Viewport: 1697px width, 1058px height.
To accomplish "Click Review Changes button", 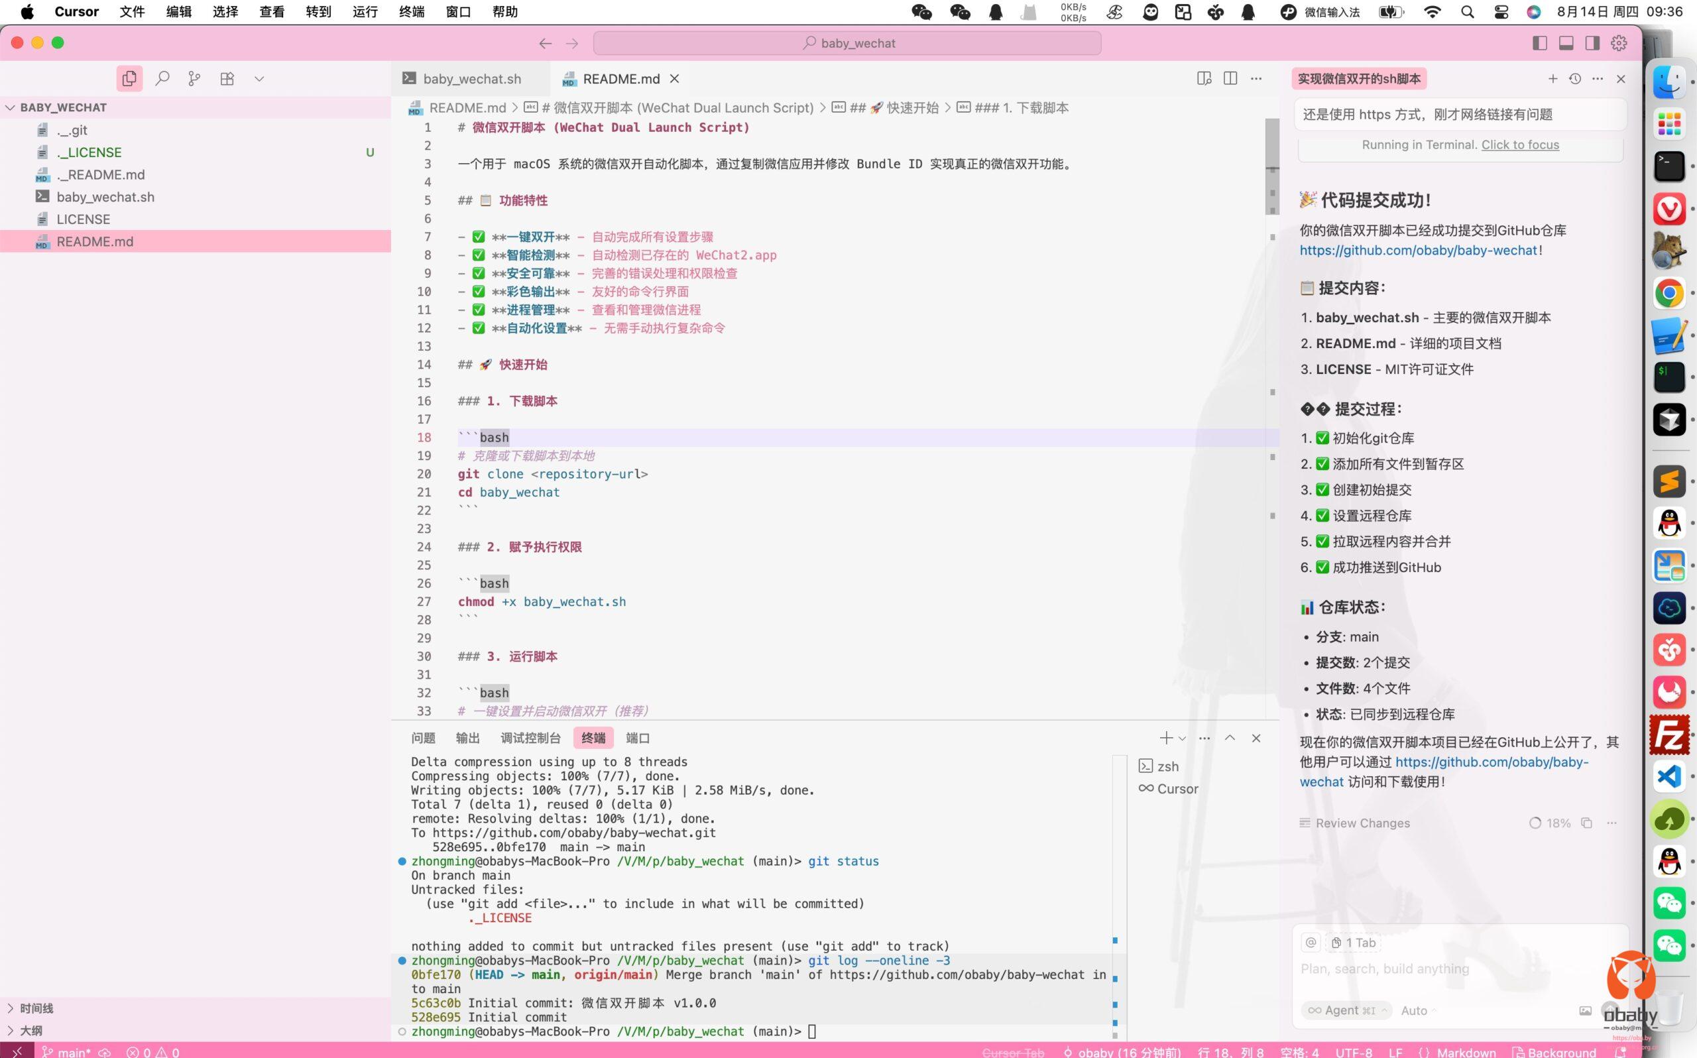I will coord(1354,823).
